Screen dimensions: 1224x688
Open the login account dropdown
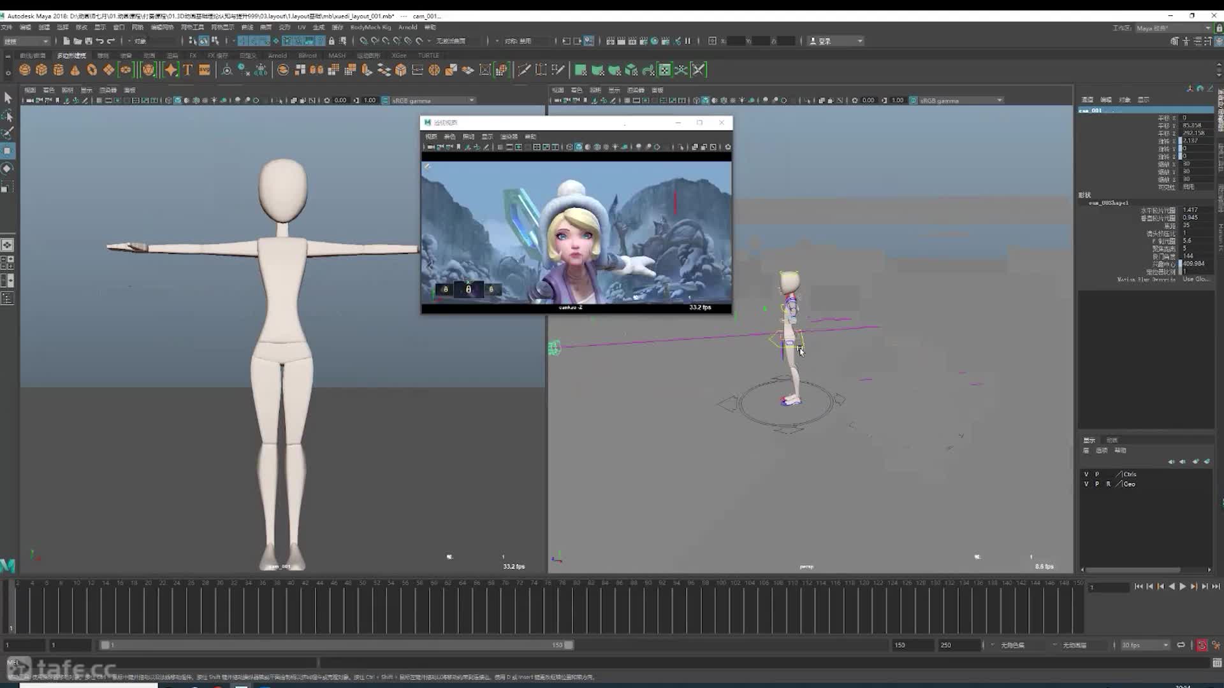click(x=836, y=41)
